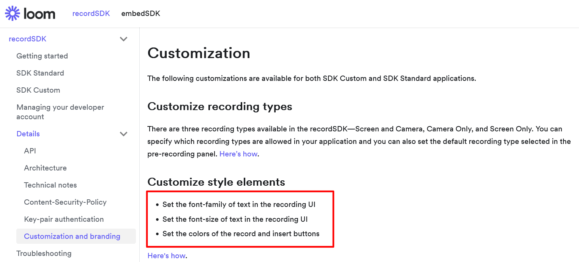Viewport: 579px width, 262px height.
Task: Open SDK Standard sidebar item
Action: pyautogui.click(x=40, y=73)
